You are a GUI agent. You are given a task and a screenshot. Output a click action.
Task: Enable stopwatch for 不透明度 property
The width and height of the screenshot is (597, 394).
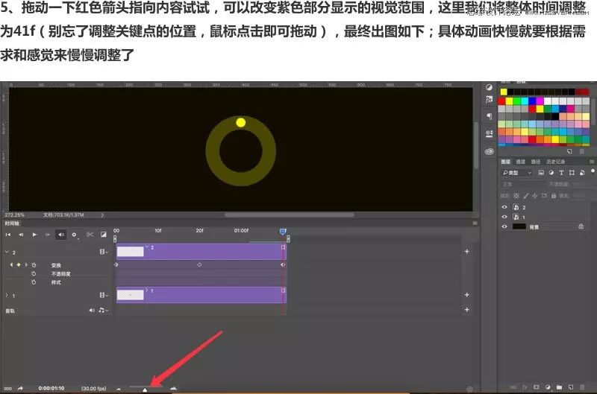[34, 274]
